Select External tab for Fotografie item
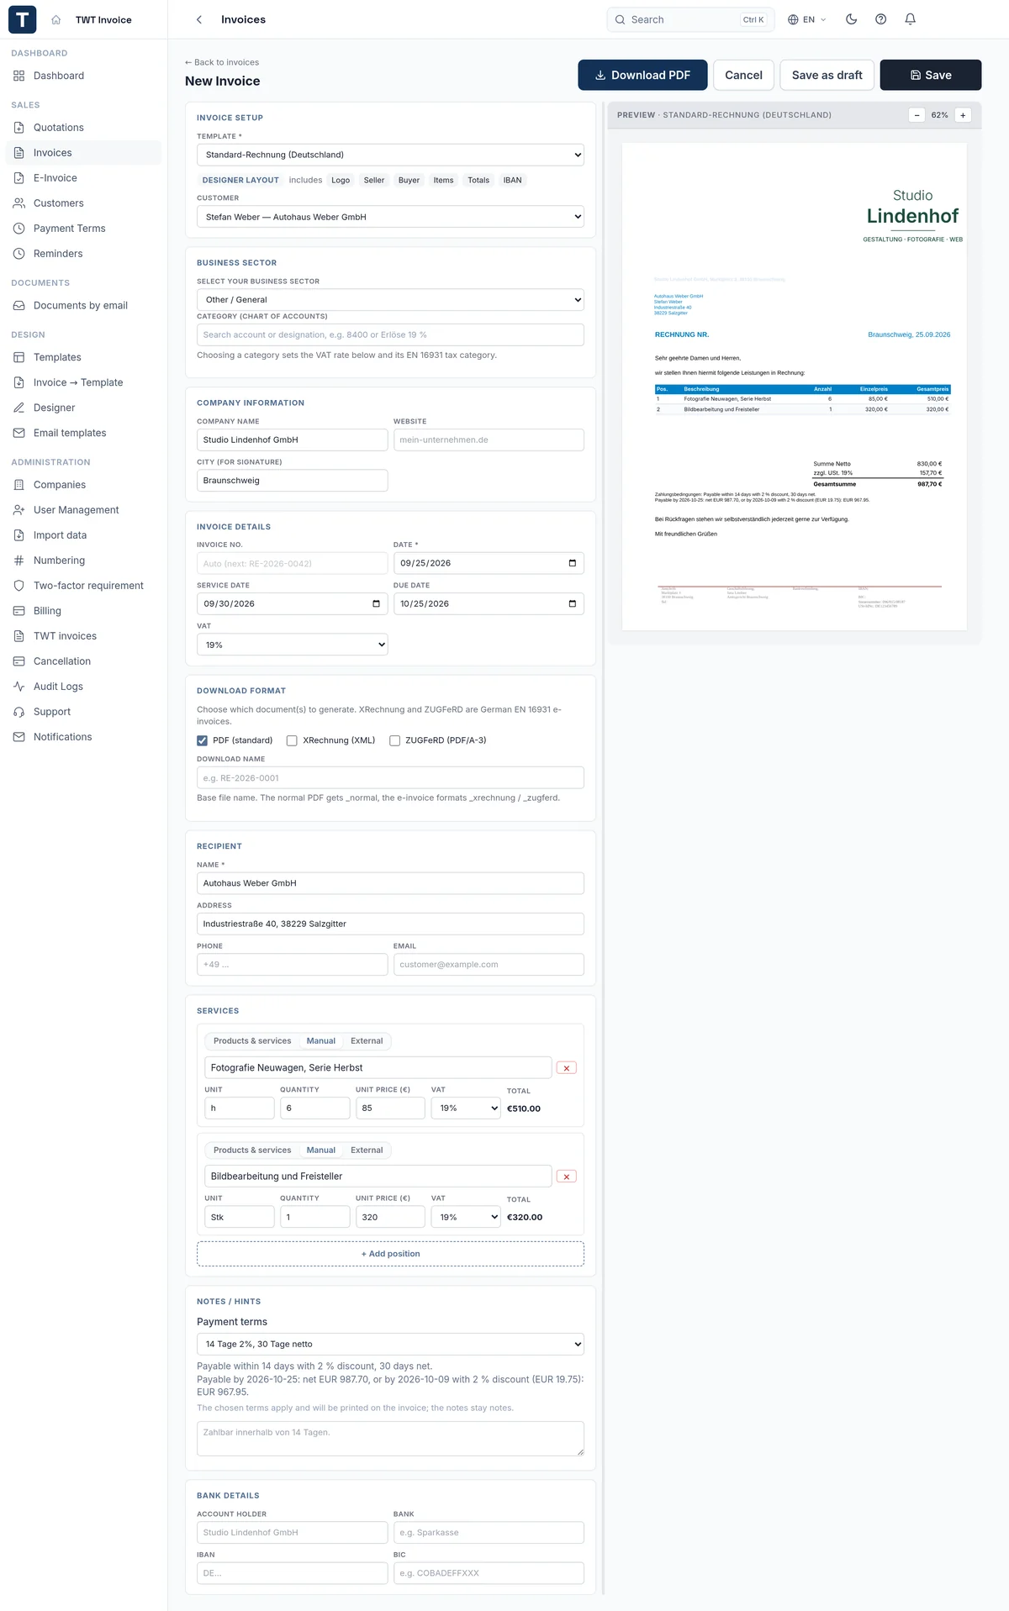Image resolution: width=1009 pixels, height=1611 pixels. (x=367, y=1041)
